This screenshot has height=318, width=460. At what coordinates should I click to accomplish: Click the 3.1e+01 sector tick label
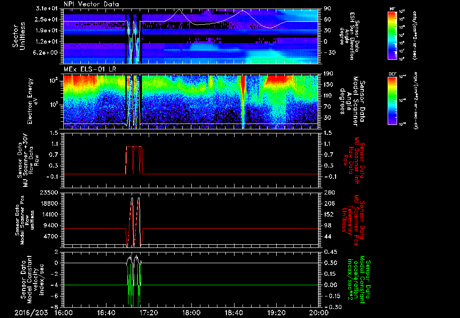click(48, 9)
